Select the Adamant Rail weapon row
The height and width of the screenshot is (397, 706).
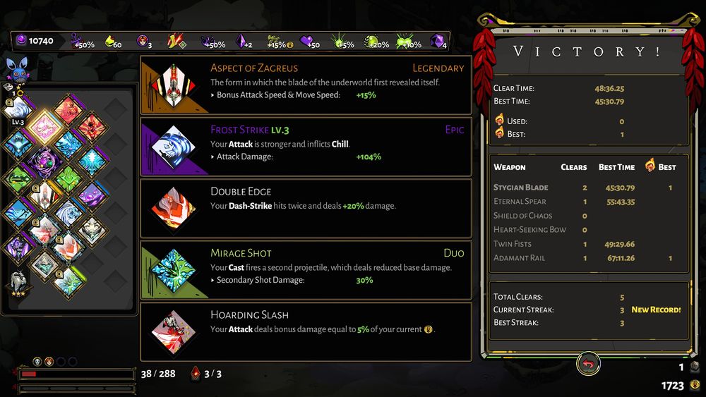(589, 258)
